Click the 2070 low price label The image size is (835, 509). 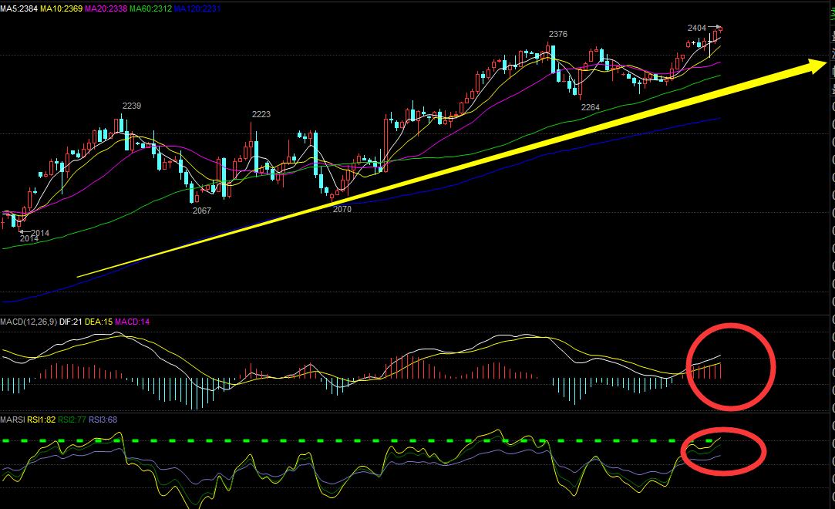(342, 209)
